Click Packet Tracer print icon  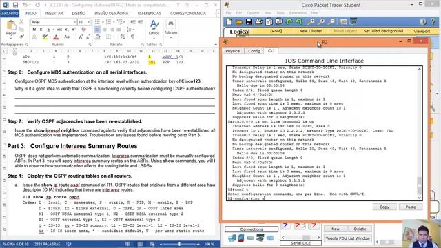pos(259,21)
